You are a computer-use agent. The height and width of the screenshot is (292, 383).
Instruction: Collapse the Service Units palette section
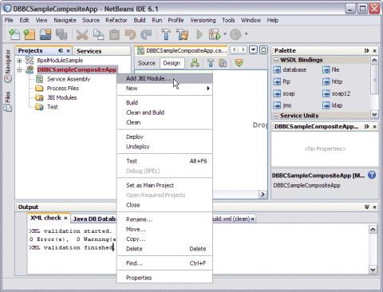(x=276, y=116)
